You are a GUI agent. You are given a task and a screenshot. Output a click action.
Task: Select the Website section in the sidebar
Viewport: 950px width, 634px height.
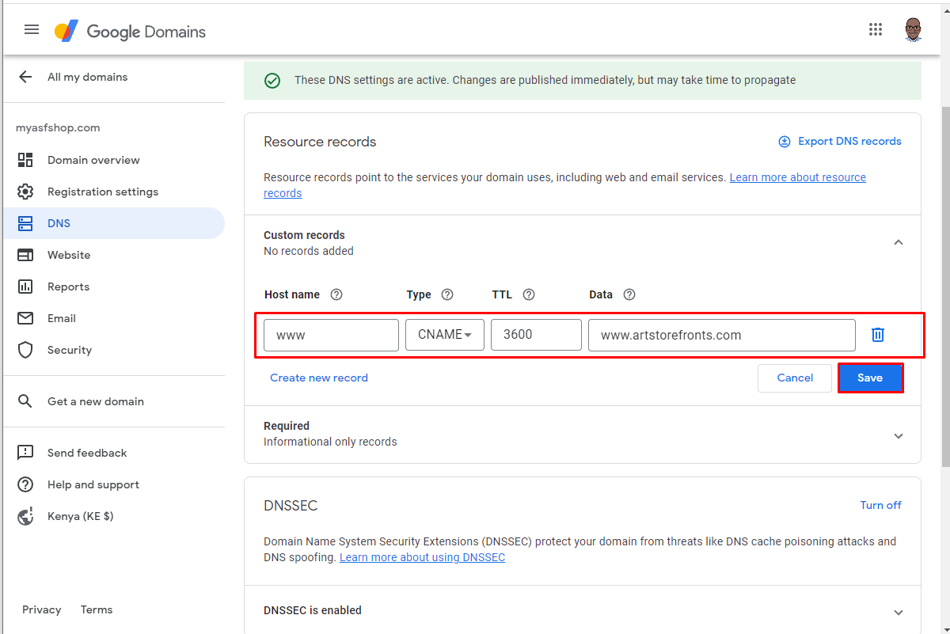pos(69,254)
